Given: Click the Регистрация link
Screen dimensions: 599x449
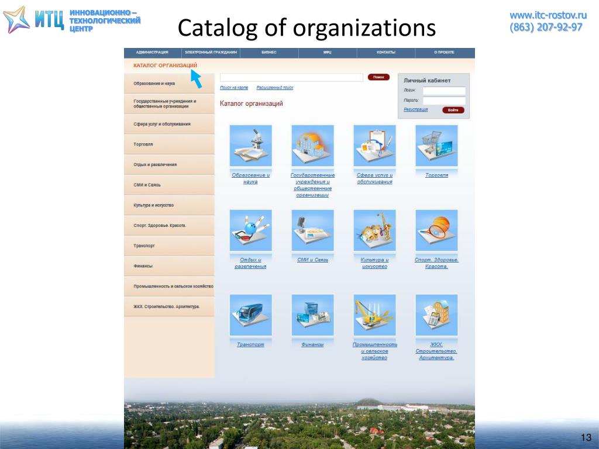Looking at the screenshot, I should click(416, 109).
